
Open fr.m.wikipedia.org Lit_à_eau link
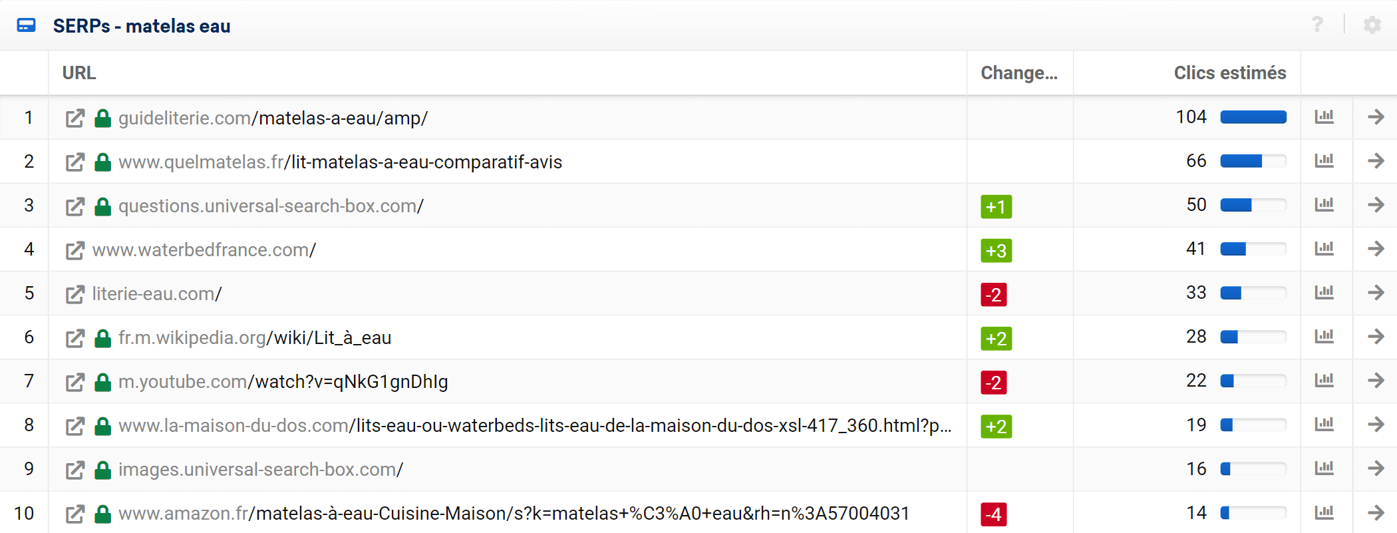click(x=254, y=337)
